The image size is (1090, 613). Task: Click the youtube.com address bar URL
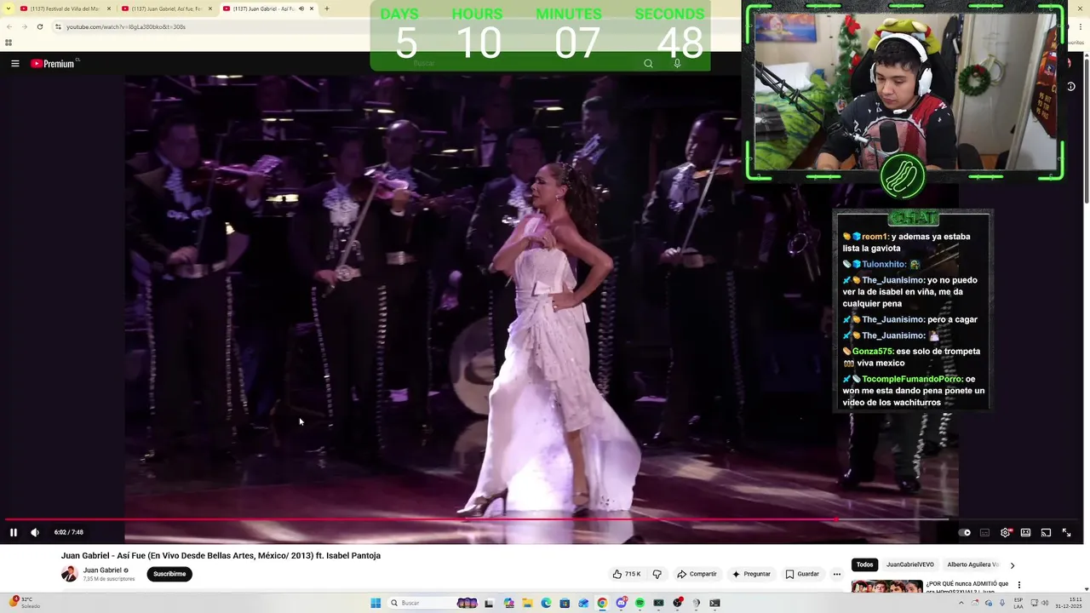[126, 26]
